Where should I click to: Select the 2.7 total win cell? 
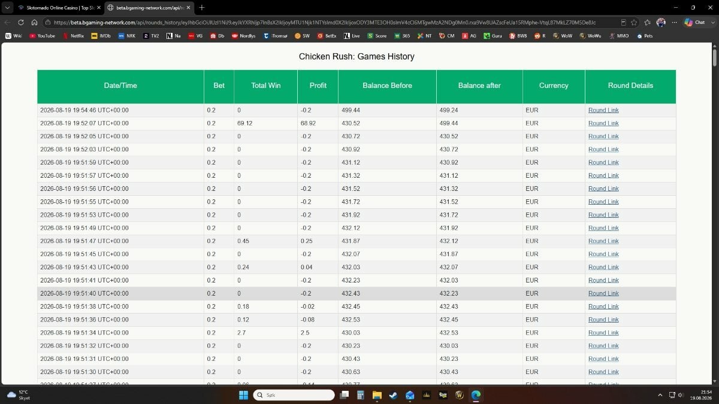point(265,333)
